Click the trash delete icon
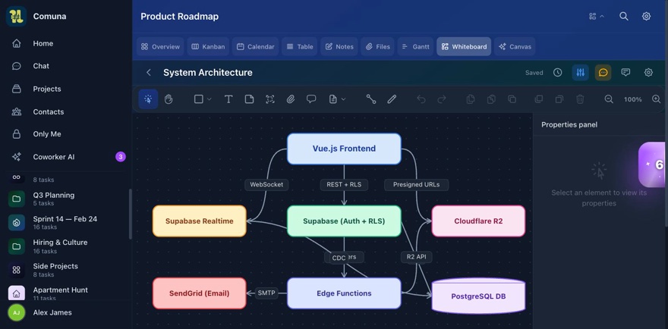The width and height of the screenshot is (668, 329). (x=580, y=99)
